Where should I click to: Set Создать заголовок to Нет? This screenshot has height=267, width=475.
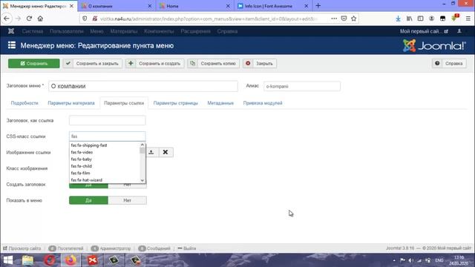pyautogui.click(x=127, y=185)
